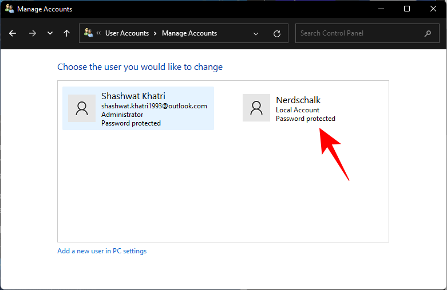Choose the Nerdschalk local account name
Viewport: 447px width, 290px height.
(x=298, y=100)
